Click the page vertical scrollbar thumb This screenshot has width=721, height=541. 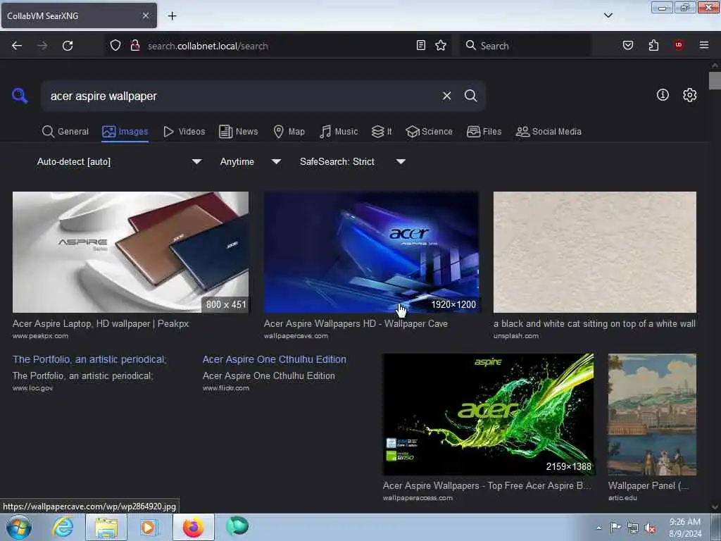click(715, 80)
